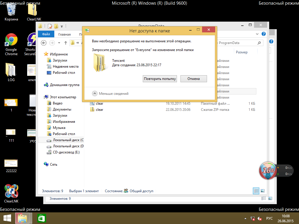The image size is (299, 224).
Task: Open Рабочий стол under Избранное
Action: (61, 73)
